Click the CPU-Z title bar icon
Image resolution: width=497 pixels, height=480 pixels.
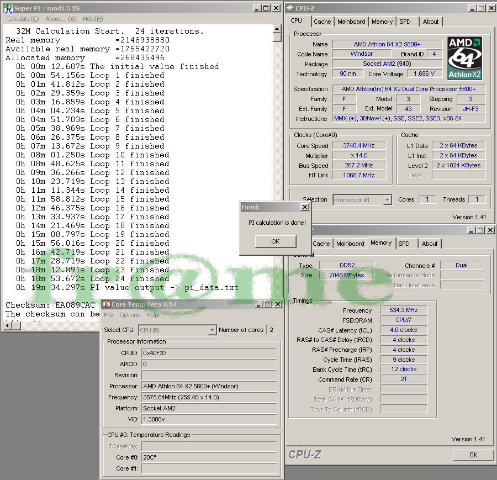click(x=290, y=8)
